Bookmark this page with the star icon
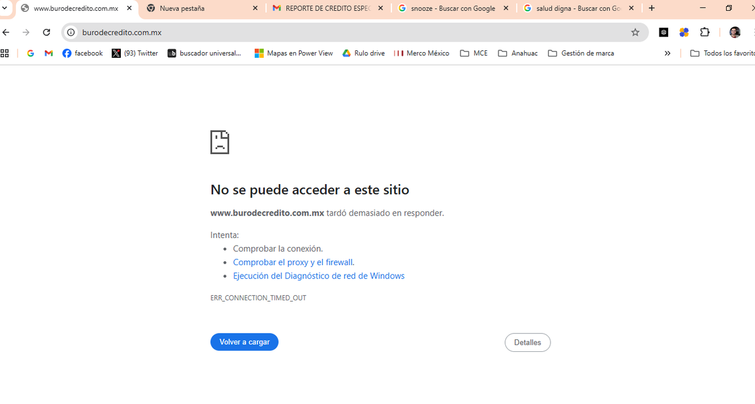The width and height of the screenshot is (755, 404). pyautogui.click(x=635, y=32)
